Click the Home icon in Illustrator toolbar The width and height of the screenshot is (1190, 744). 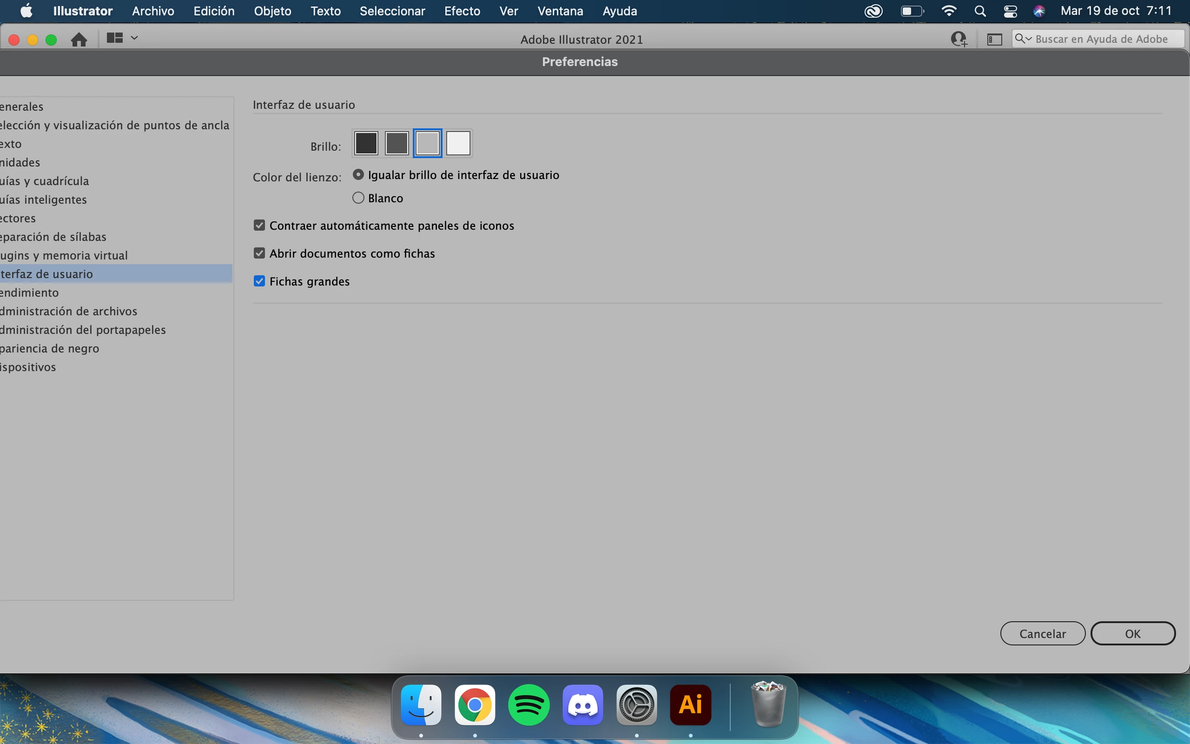click(x=79, y=40)
